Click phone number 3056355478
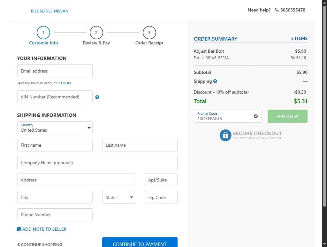 coord(293,10)
